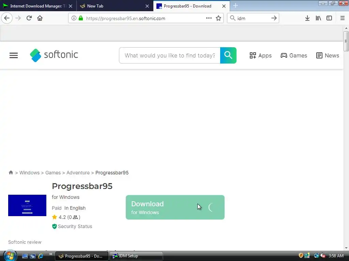
Task: Open a new browser tab
Action: click(236, 5)
